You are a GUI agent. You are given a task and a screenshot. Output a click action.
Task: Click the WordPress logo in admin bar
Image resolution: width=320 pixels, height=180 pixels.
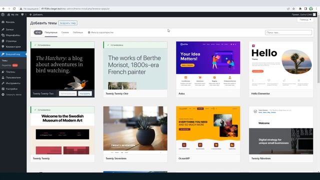[x=3, y=14]
